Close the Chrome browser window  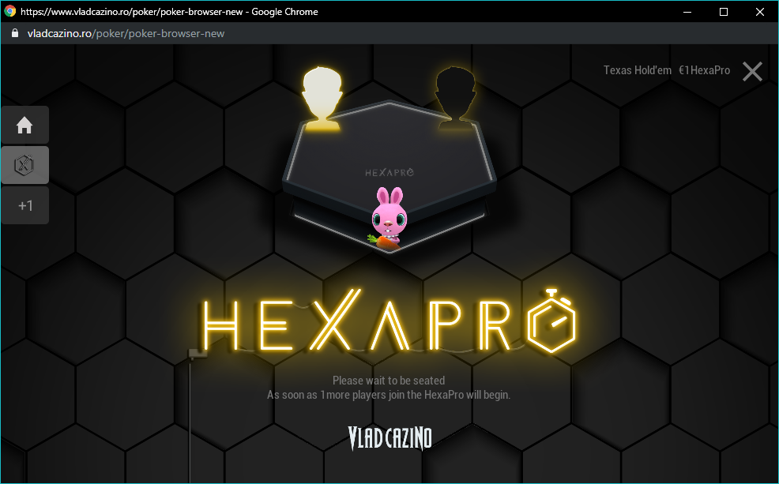pos(760,11)
